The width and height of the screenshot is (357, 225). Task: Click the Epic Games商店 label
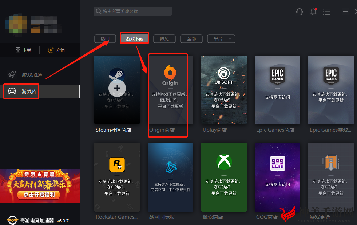(x=275, y=130)
